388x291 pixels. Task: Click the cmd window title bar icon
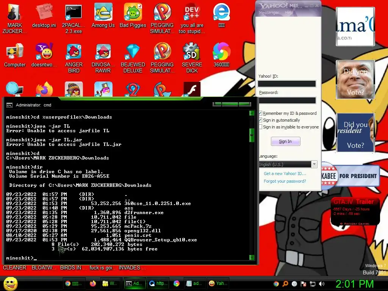click(x=9, y=105)
